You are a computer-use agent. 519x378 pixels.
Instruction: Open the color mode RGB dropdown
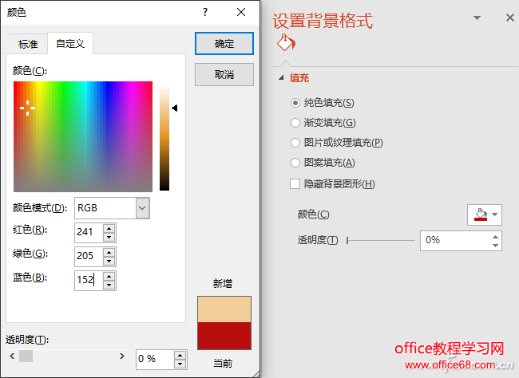tap(142, 208)
